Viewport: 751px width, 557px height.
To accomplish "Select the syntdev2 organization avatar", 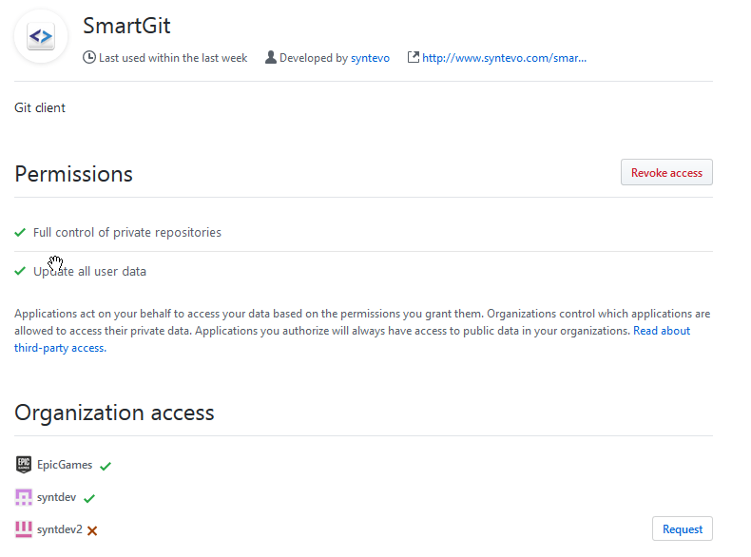I will pos(24,529).
